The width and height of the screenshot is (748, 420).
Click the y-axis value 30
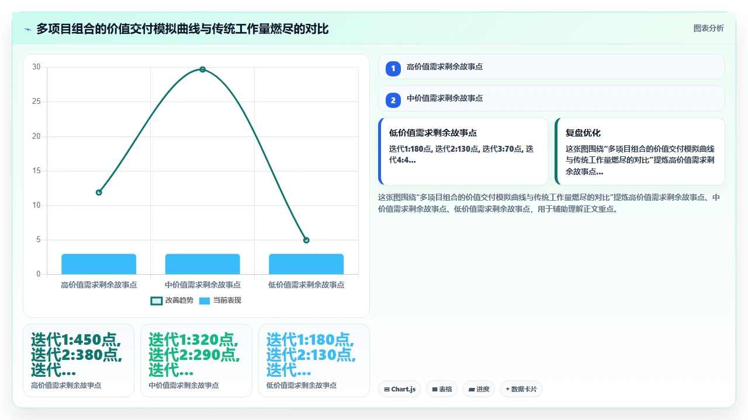coord(36,67)
